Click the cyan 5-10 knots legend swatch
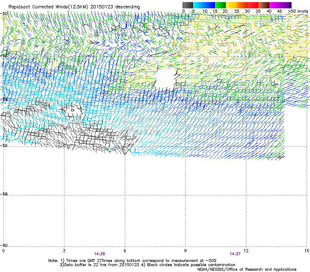Screen dimensions: 310x272 pos(199,5)
